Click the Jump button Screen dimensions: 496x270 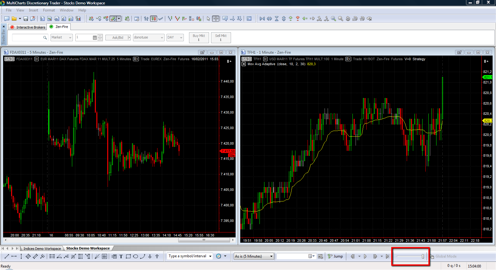(335, 256)
